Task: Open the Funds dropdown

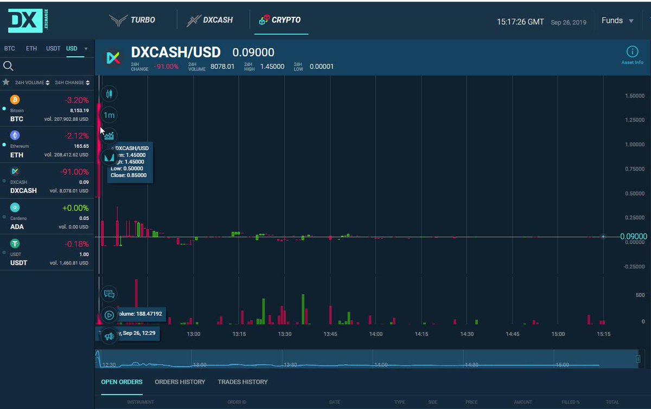Action: (617, 20)
